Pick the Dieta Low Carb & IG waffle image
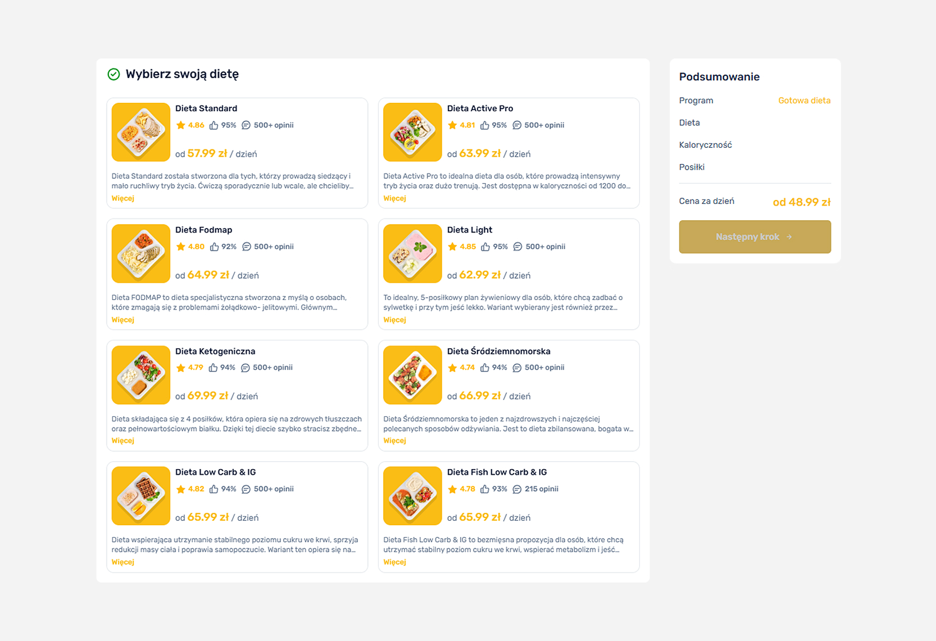Screen dimensions: 936x641 click(x=140, y=495)
